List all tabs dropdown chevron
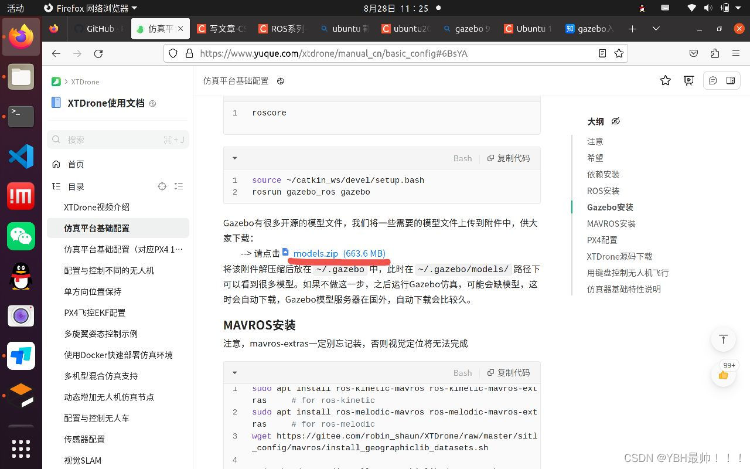The height and width of the screenshot is (469, 750). point(656,28)
